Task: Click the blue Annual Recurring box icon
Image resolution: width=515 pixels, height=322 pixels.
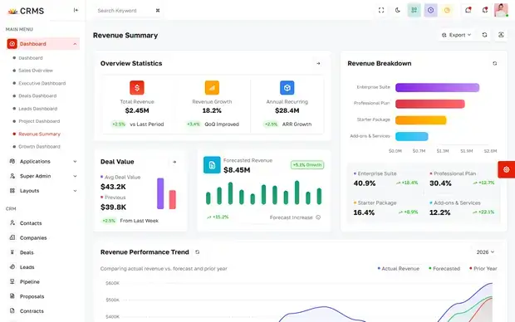Action: pyautogui.click(x=287, y=88)
